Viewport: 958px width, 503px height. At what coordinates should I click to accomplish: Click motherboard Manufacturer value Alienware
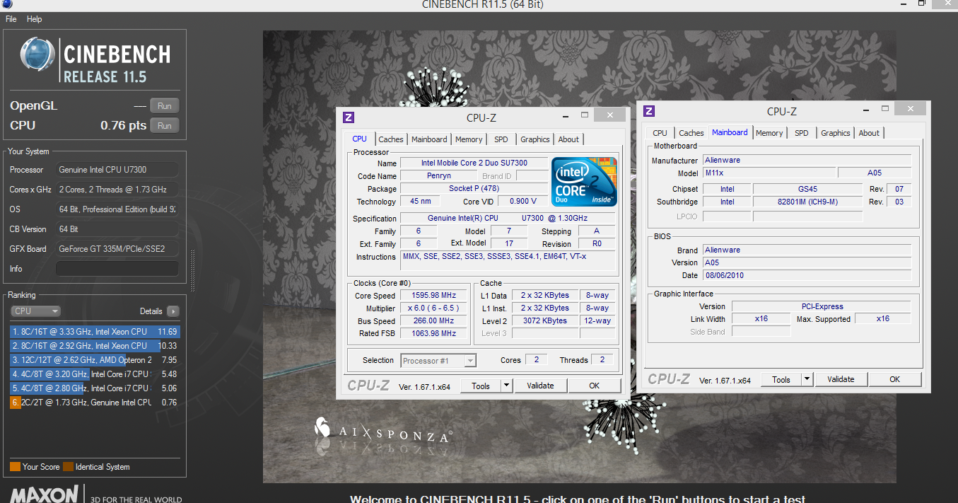point(807,160)
